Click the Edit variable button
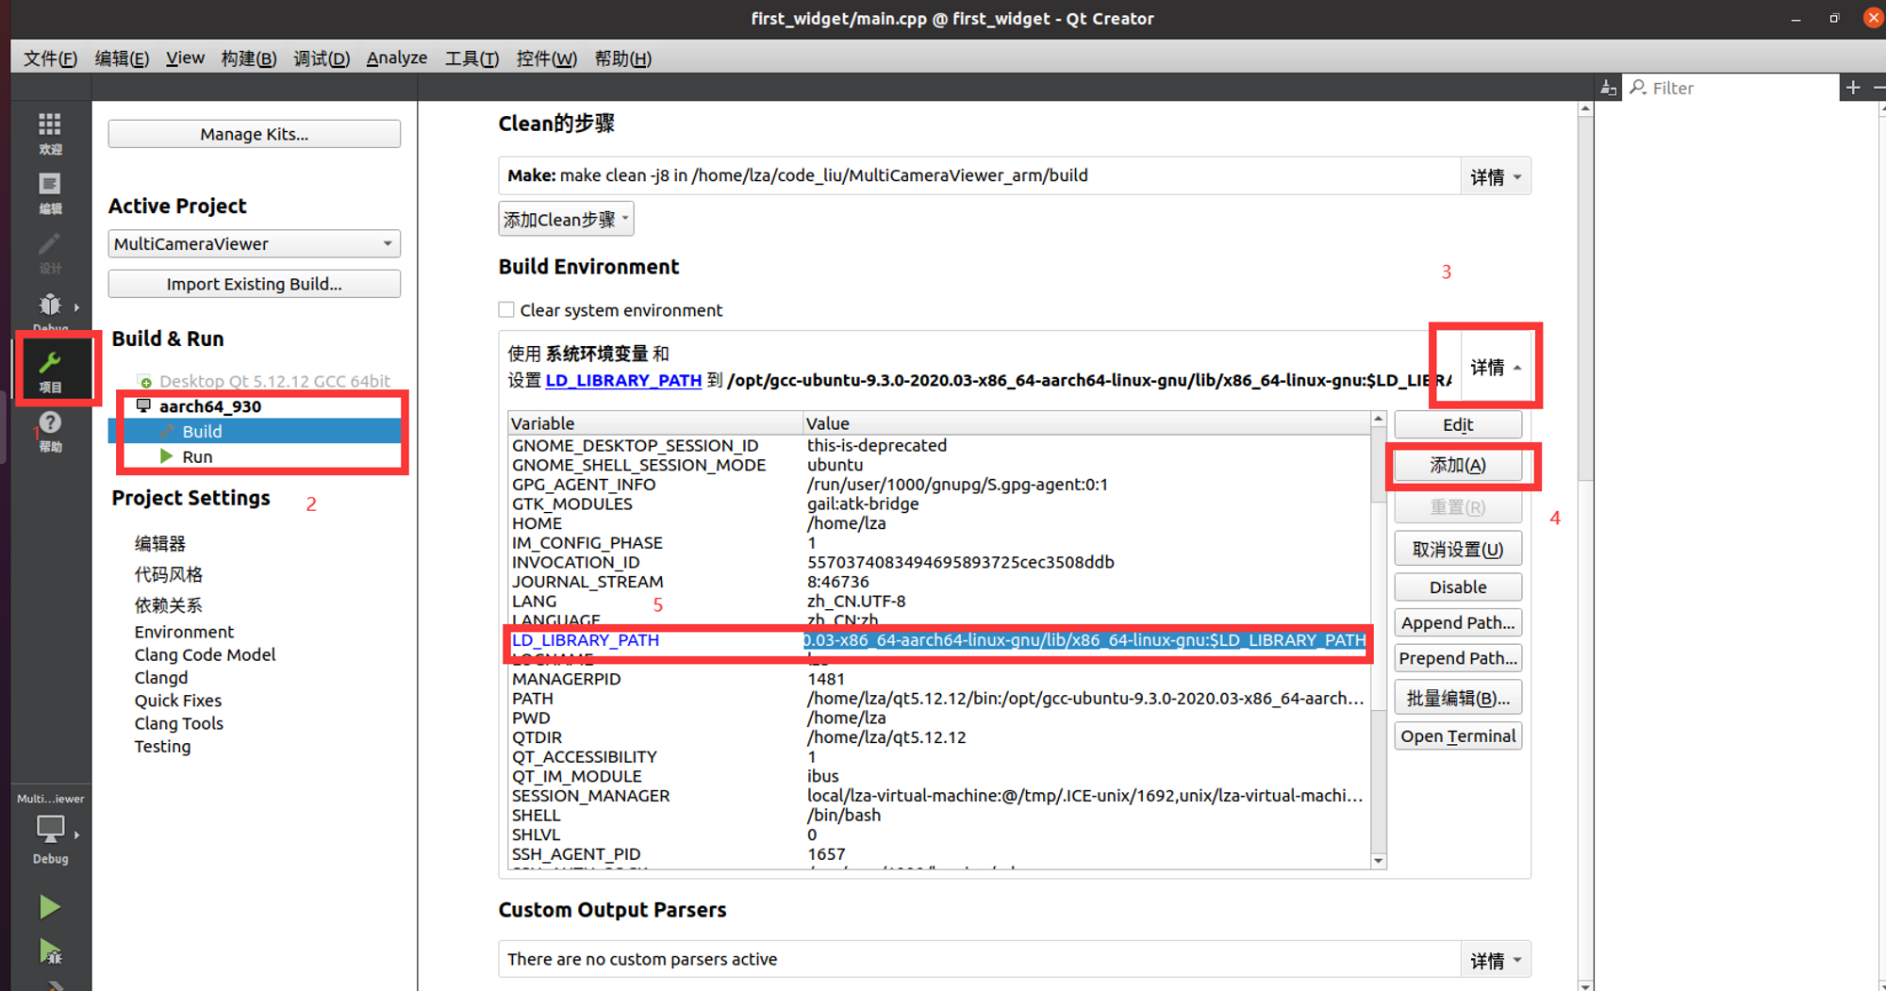Viewport: 1886px width, 991px height. click(x=1457, y=424)
